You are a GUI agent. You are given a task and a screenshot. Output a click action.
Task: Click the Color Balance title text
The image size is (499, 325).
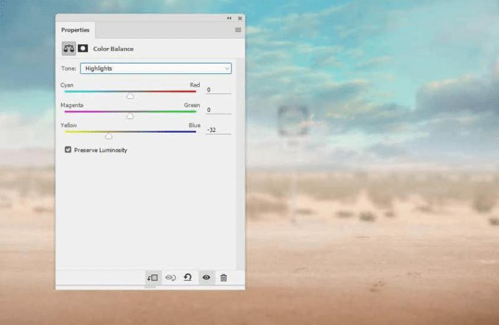[114, 49]
